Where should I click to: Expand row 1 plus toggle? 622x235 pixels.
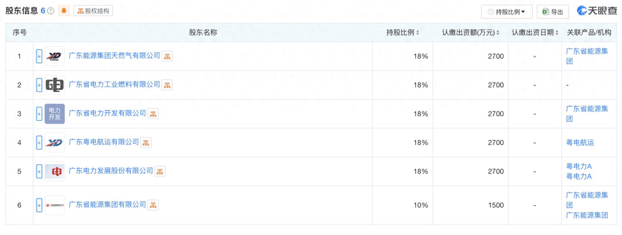pyautogui.click(x=39, y=56)
